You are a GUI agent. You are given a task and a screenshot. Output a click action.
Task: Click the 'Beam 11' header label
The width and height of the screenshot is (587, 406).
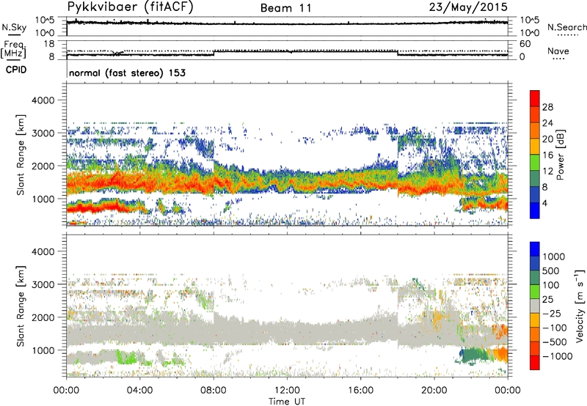coord(286,8)
